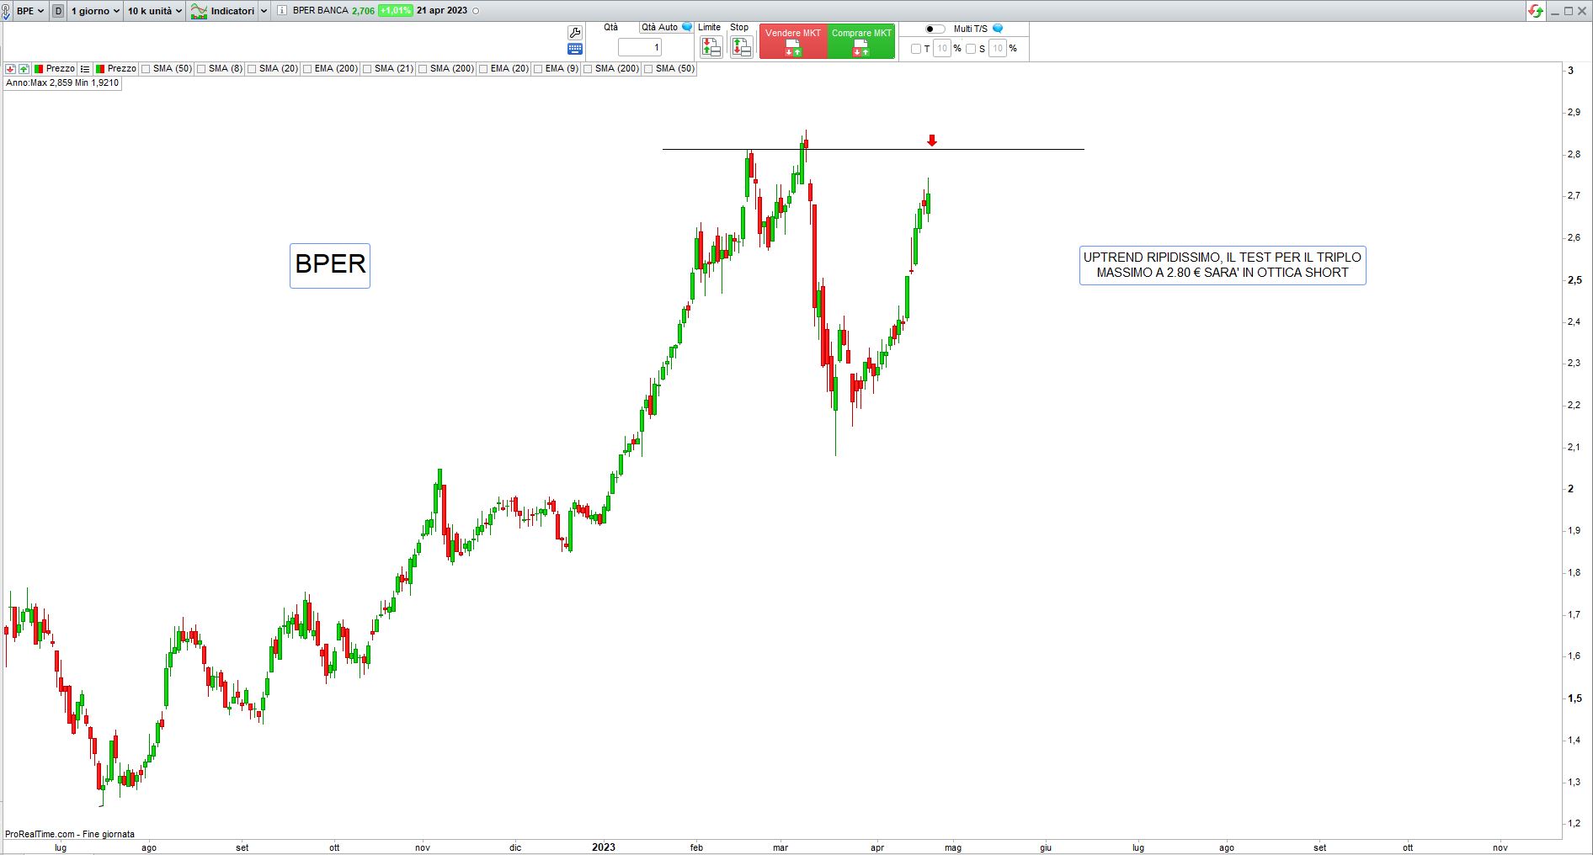1593x855 pixels.
Task: Click the Limite order icon
Action: 711,47
